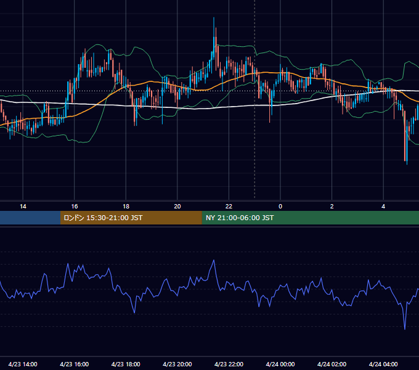
Task: Click the 20 hour label on price chart axis
Action: [x=177, y=207]
